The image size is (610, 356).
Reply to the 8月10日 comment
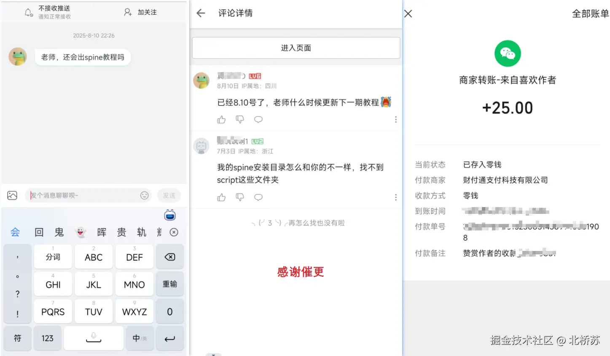258,120
